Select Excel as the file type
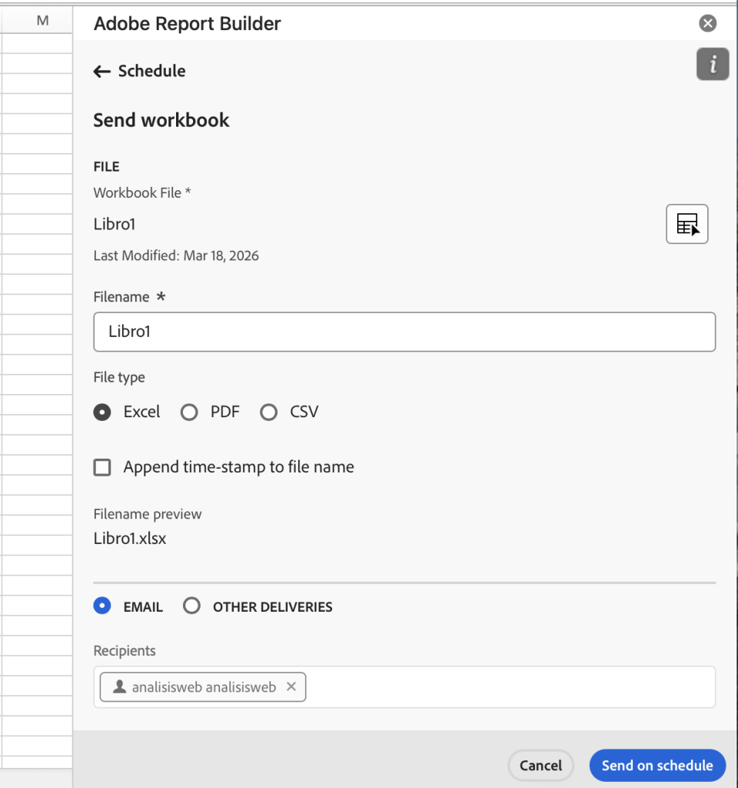The height and width of the screenshot is (788, 738). [x=102, y=412]
